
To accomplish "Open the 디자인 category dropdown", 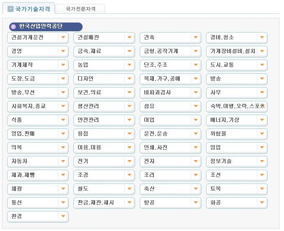I will pos(104,79).
